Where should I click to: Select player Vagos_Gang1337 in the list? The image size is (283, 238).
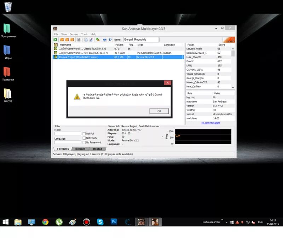coord(208,74)
